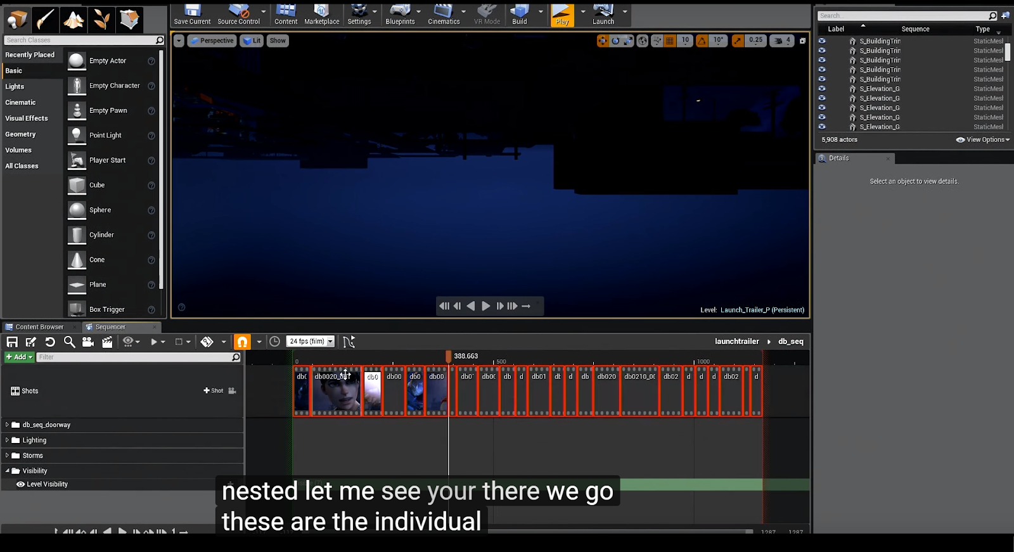Expand the db_seq_doorway folder

point(7,425)
